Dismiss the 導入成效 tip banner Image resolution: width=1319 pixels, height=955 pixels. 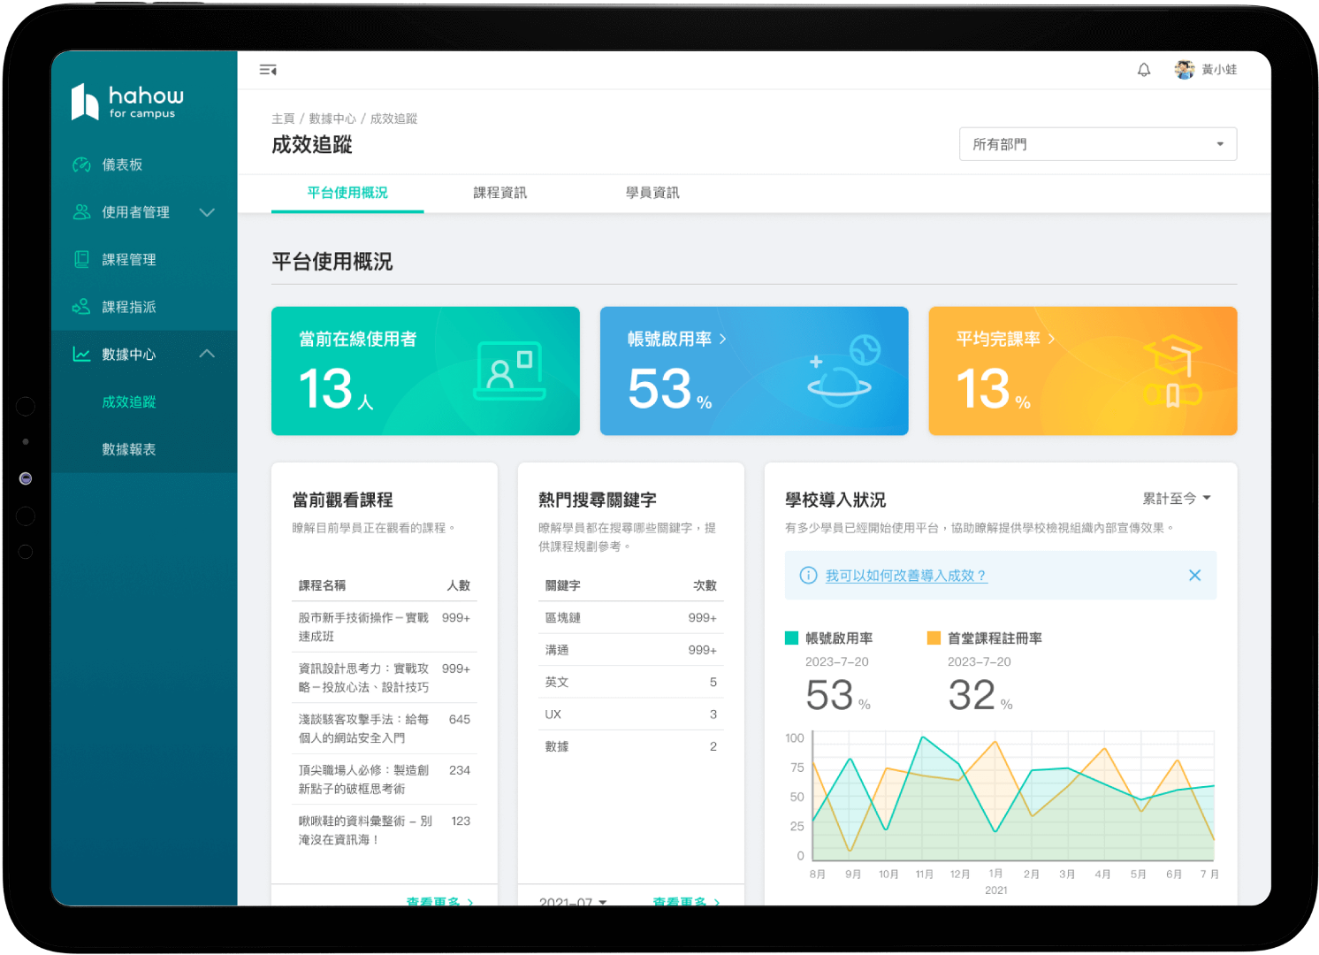pyautogui.click(x=1194, y=576)
